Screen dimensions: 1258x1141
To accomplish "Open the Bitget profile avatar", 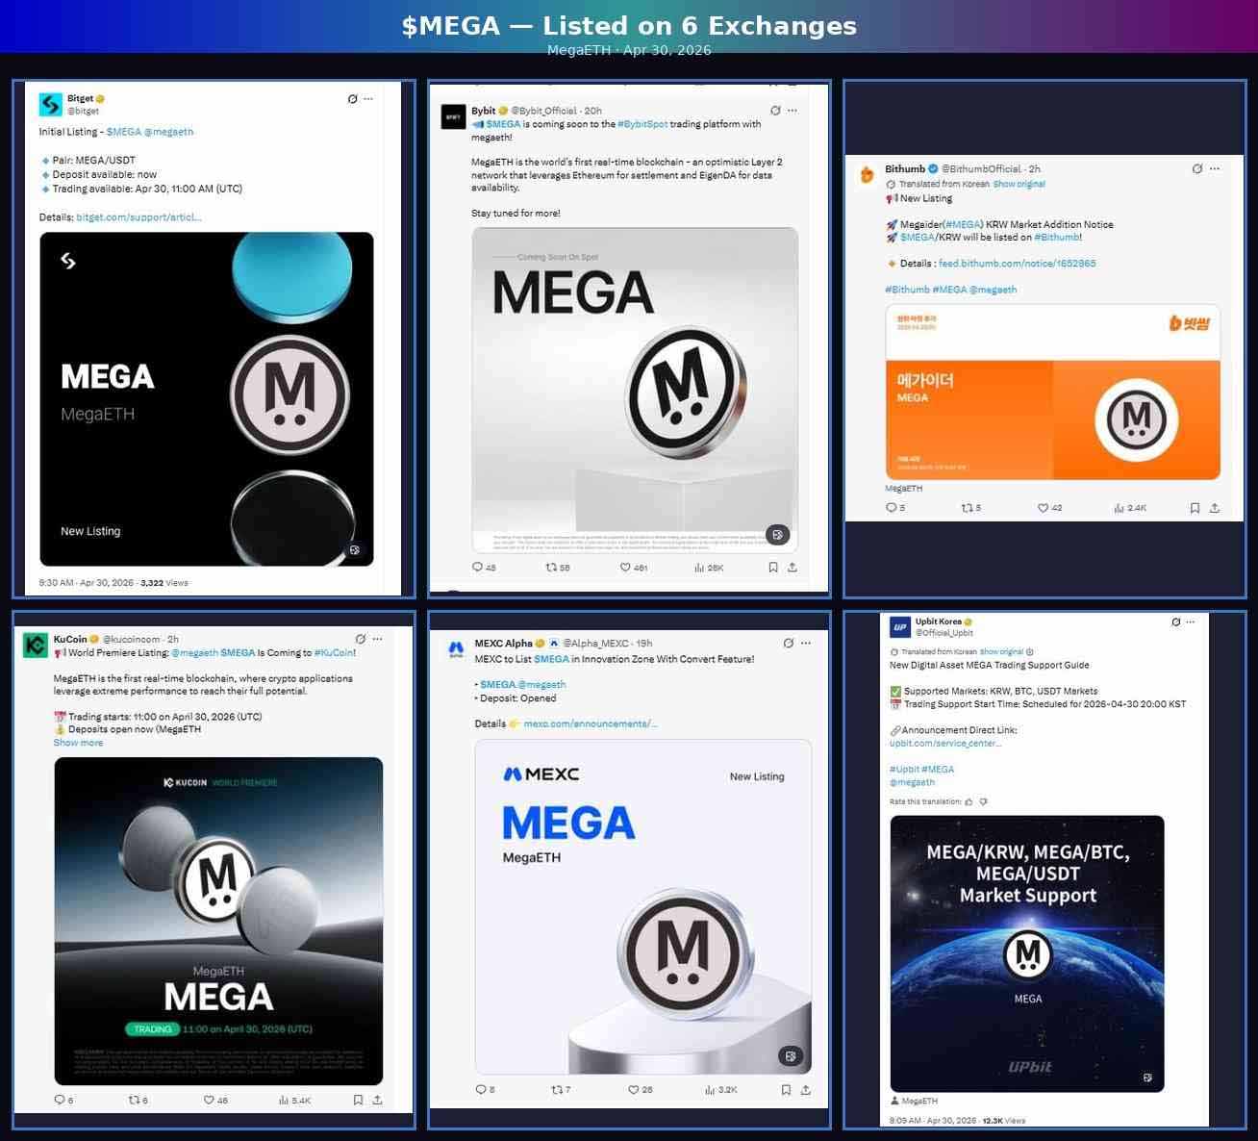I will pos(50,104).
